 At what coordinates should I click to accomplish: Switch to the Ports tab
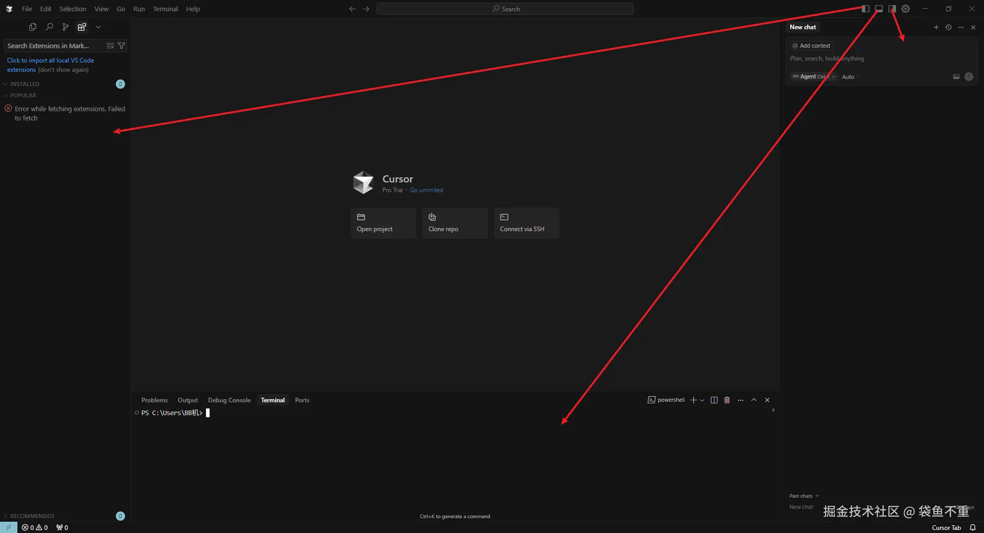pos(302,400)
